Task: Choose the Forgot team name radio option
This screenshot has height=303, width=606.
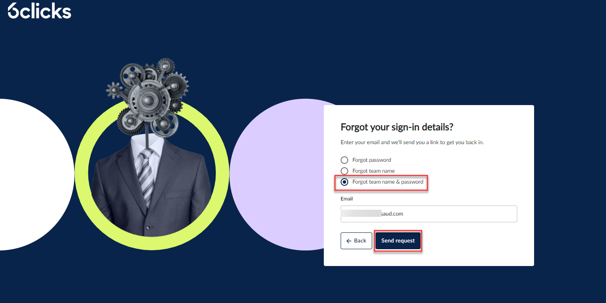Action: click(344, 171)
